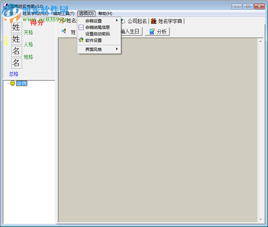Viewport: 268px width, 227px height.
Task: Open the 帮助(H) menu
Action: point(105,14)
